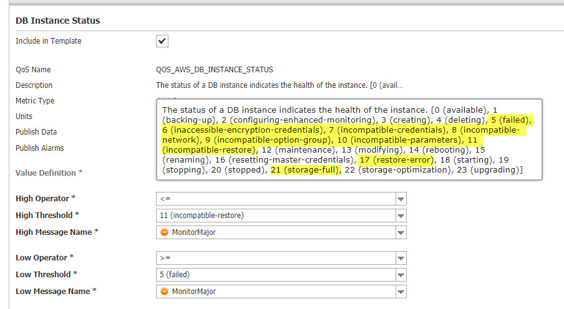
Task: Click the High Message Name label
Action: (57, 232)
